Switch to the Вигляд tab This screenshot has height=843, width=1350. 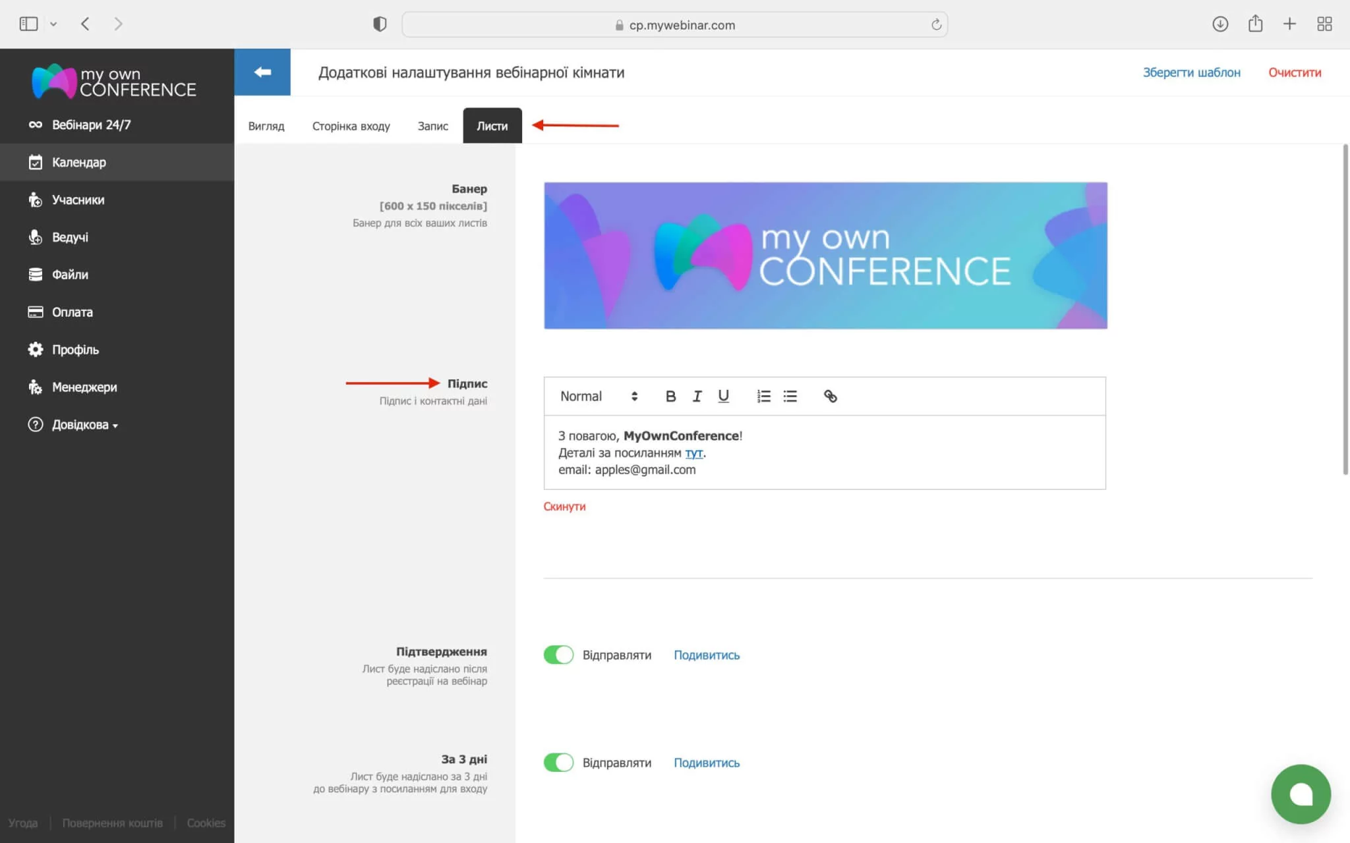pyautogui.click(x=266, y=126)
